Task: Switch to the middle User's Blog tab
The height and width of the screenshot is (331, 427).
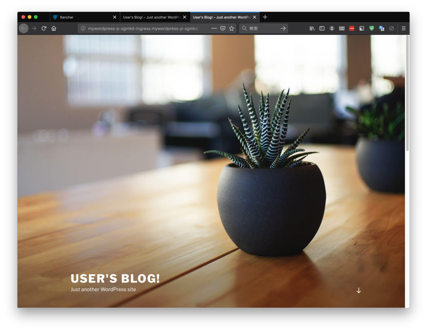Action: [155, 17]
